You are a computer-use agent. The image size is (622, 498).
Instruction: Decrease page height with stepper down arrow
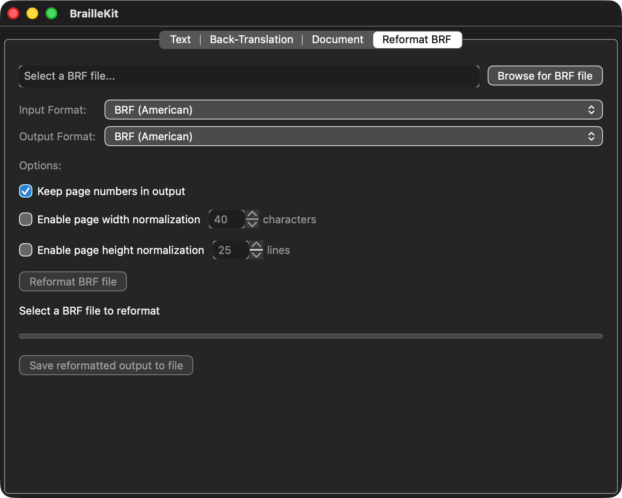click(x=256, y=255)
